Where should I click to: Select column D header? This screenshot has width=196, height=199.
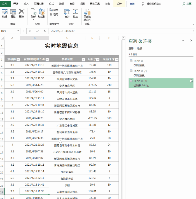point(92,38)
